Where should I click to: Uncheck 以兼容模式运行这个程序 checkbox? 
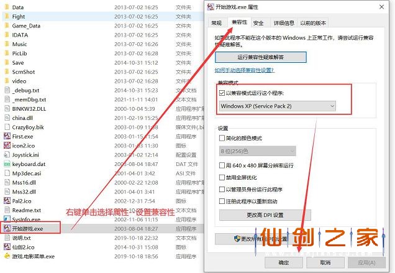coord(222,93)
